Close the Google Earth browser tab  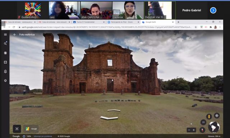tap(173, 22)
